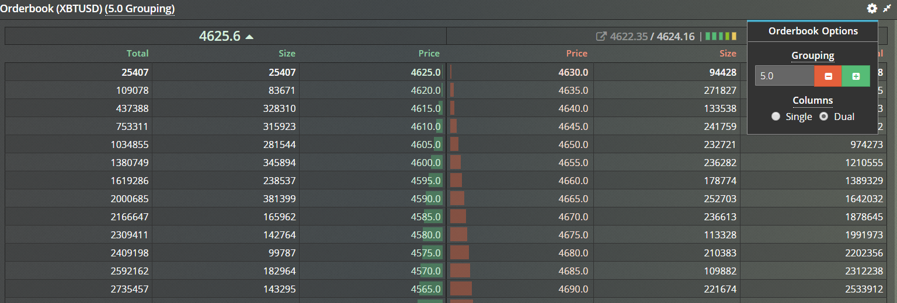The width and height of the screenshot is (897, 303).
Task: Select the Single columns radio option
Action: [776, 117]
